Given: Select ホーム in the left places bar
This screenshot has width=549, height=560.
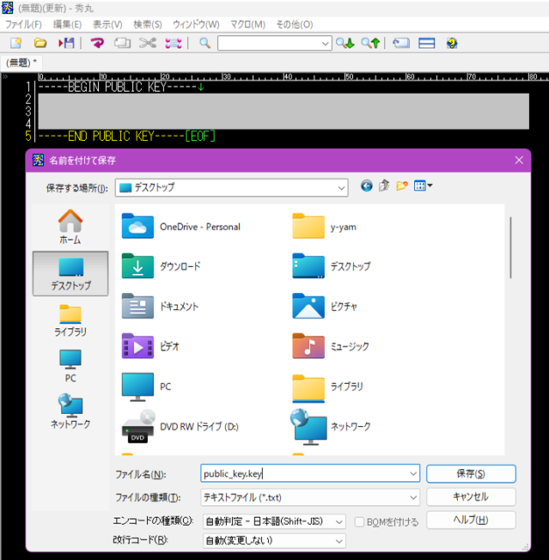Looking at the screenshot, I should 70,227.
